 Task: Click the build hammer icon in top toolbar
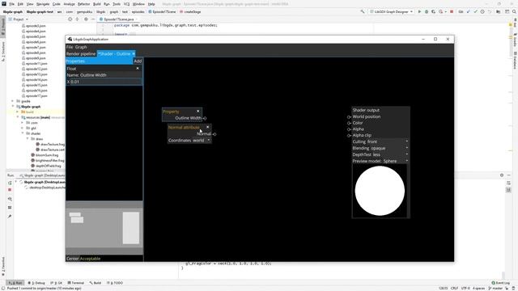(363, 11)
